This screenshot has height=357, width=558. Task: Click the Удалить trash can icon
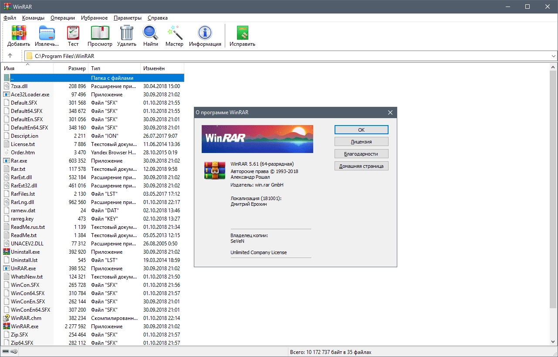click(127, 33)
